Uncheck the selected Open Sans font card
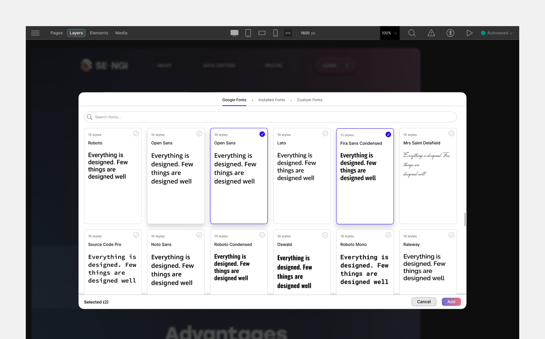The height and width of the screenshot is (339, 545). pyautogui.click(x=262, y=134)
